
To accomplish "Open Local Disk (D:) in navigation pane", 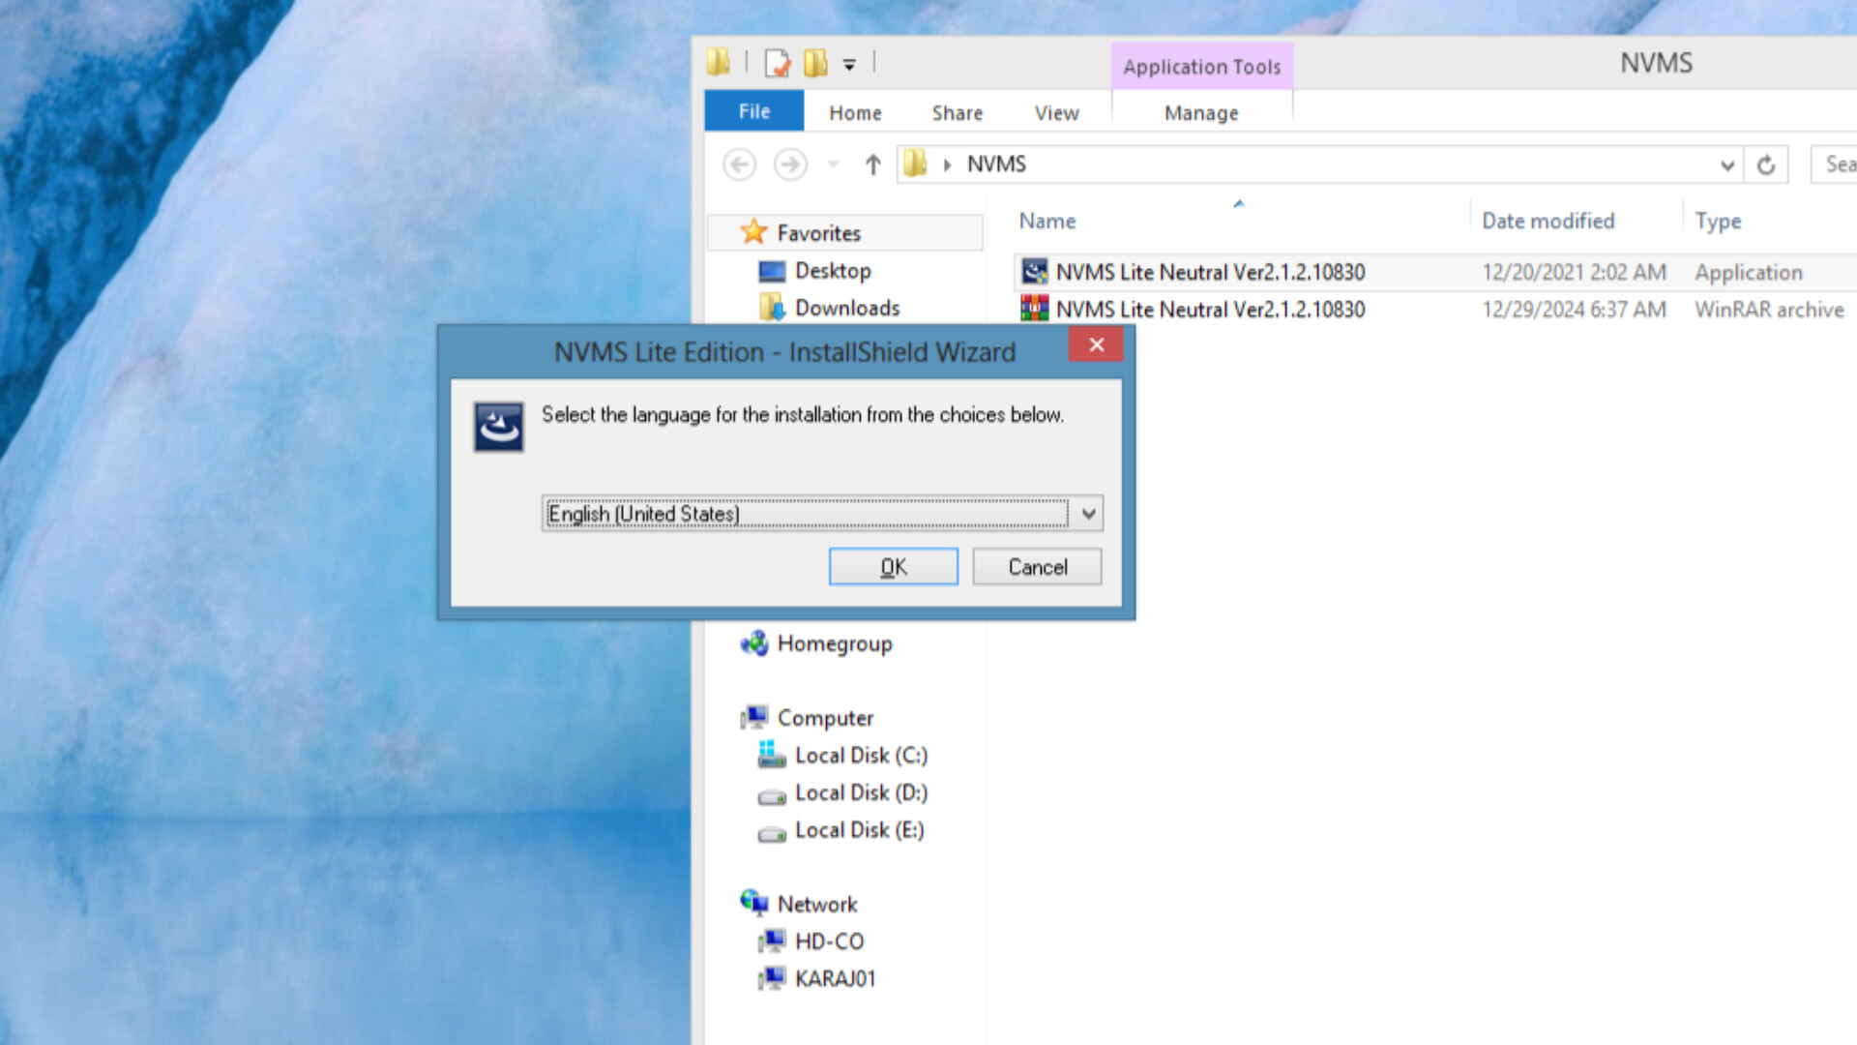I will tap(860, 792).
